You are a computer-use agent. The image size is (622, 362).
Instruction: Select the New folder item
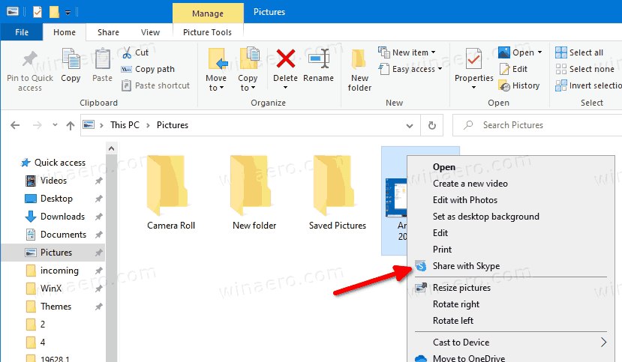point(254,193)
